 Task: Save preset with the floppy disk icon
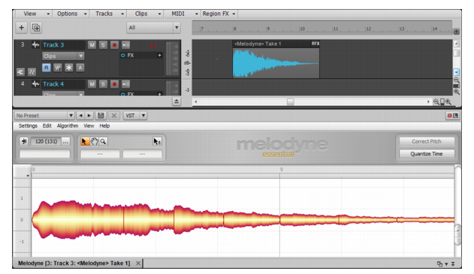coord(101,116)
